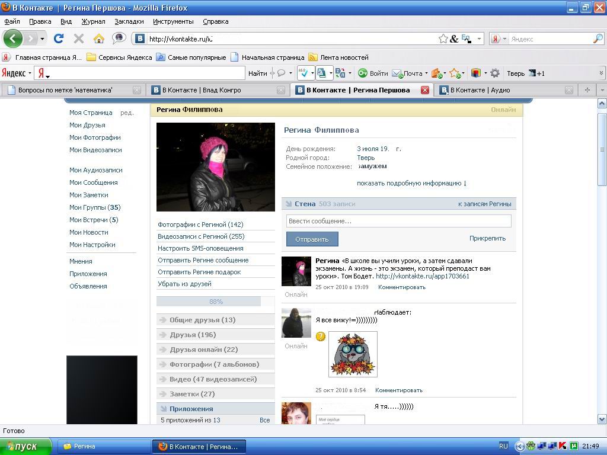Click the magnifier icon in the Yandex search box
The image size is (607, 455).
point(598,39)
